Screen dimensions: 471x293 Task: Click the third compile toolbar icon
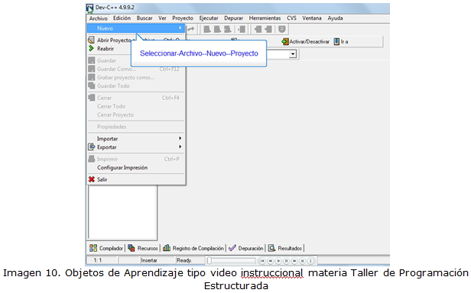[227, 29]
